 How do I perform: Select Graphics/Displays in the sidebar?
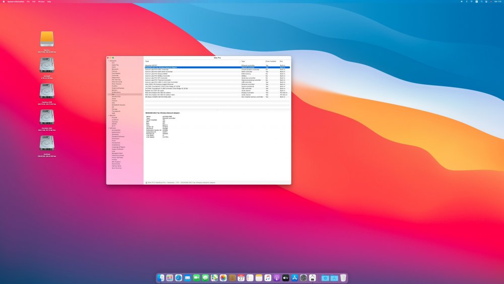(x=118, y=88)
